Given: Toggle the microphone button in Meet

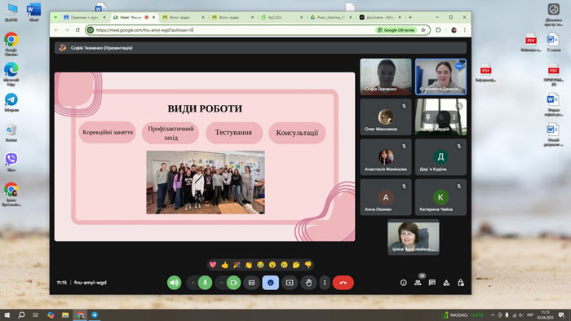Looking at the screenshot, I should [205, 283].
